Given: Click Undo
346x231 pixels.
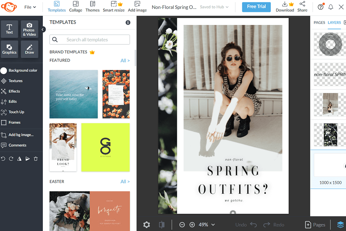Looking at the screenshot, I should click(x=246, y=225).
